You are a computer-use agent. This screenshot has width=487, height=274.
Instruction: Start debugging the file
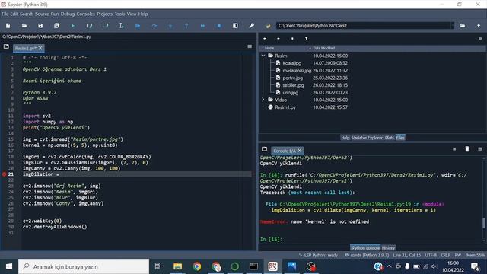click(x=138, y=26)
